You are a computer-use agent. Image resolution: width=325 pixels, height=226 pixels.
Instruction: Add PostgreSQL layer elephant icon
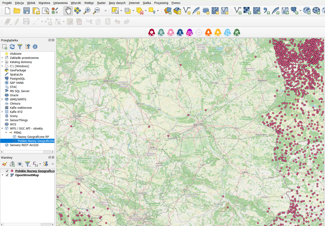pyautogui.click(x=294, y=10)
